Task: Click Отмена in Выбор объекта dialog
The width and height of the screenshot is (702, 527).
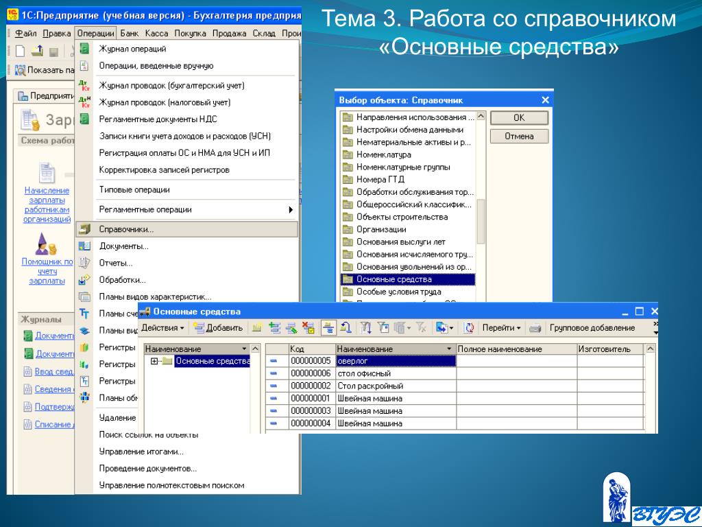Action: (x=519, y=137)
